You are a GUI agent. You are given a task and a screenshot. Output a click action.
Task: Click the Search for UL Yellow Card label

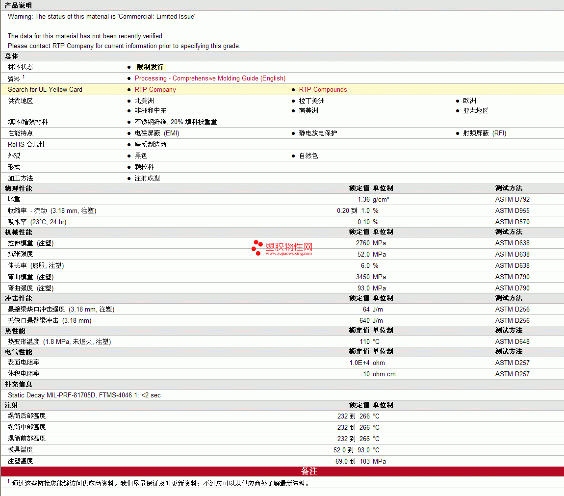(x=45, y=89)
